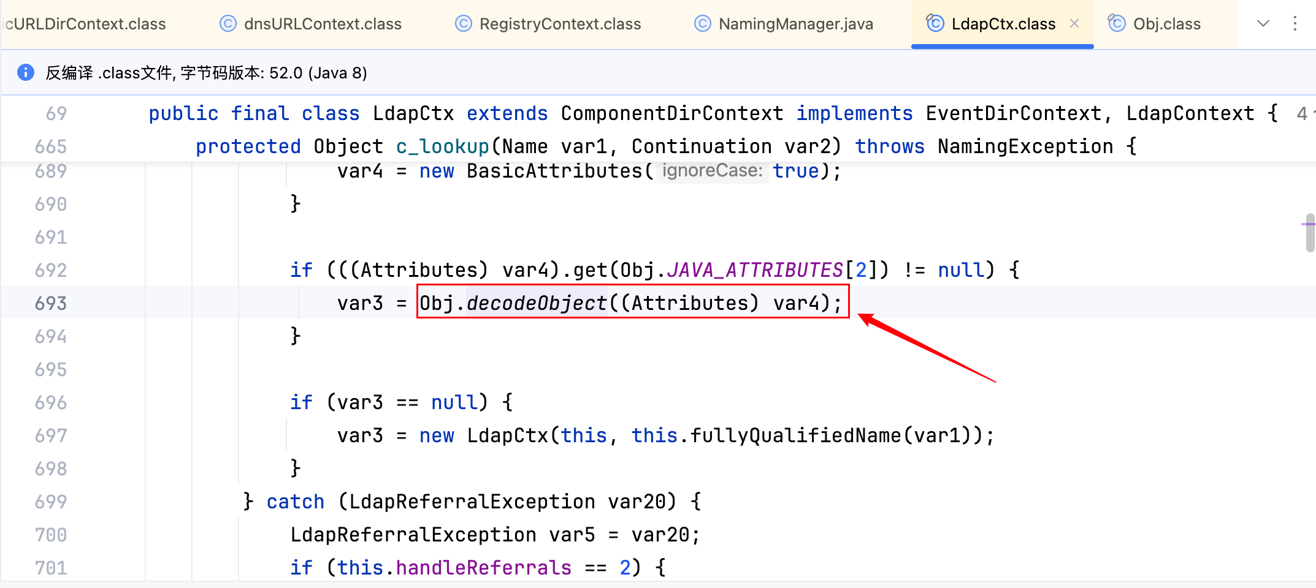Click the Obj.class file icon
1316x588 pixels.
(x=1117, y=24)
